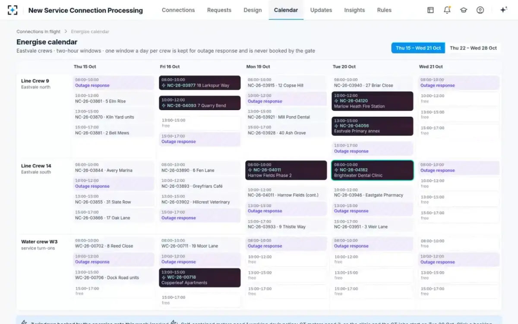
Task: Open the notifications bell
Action: 447,10
